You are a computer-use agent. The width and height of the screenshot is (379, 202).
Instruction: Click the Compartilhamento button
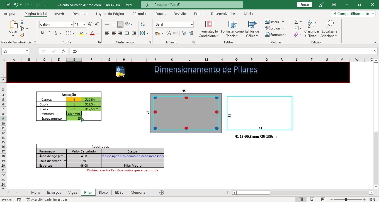pyautogui.click(x=353, y=14)
